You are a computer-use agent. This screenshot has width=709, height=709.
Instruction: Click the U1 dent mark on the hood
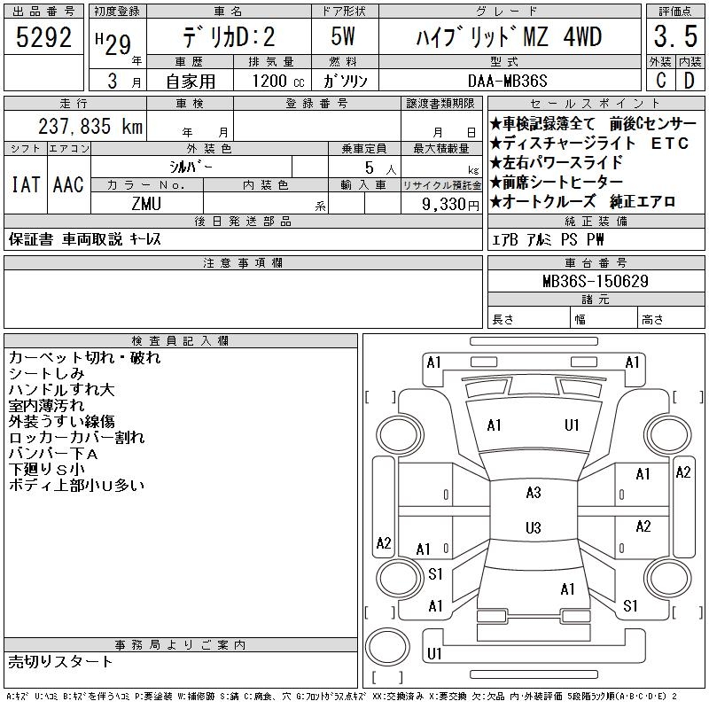pos(572,425)
